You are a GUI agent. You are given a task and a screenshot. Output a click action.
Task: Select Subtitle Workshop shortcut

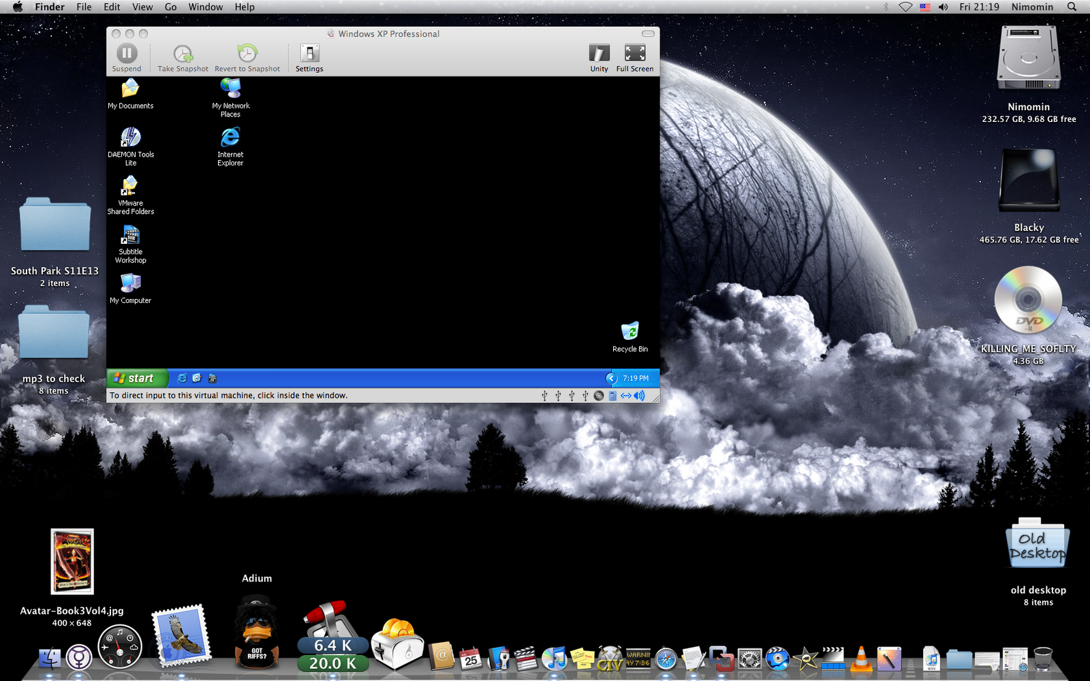(131, 244)
